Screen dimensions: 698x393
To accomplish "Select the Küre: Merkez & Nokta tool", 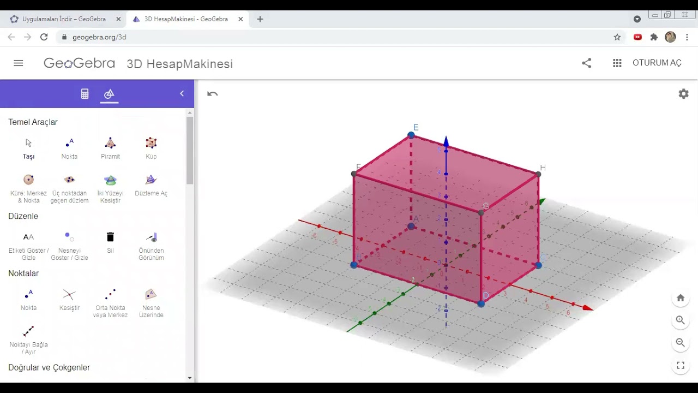I will tap(28, 189).
